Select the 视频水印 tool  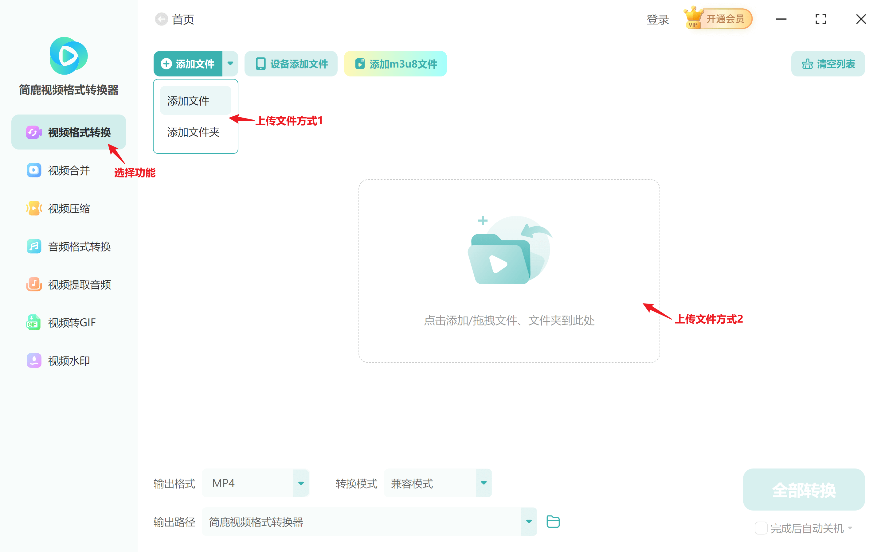tap(69, 360)
